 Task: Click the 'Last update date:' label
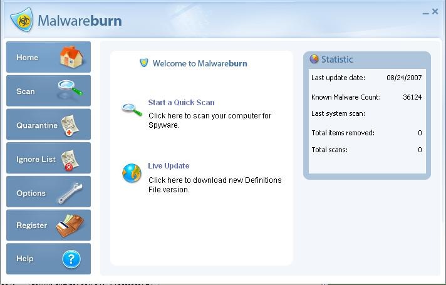(338, 78)
